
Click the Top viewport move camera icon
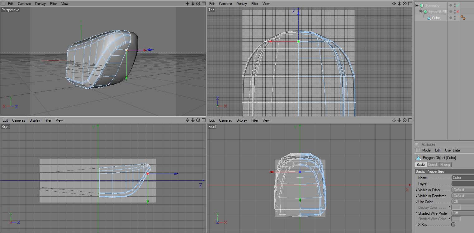tap(394, 3)
